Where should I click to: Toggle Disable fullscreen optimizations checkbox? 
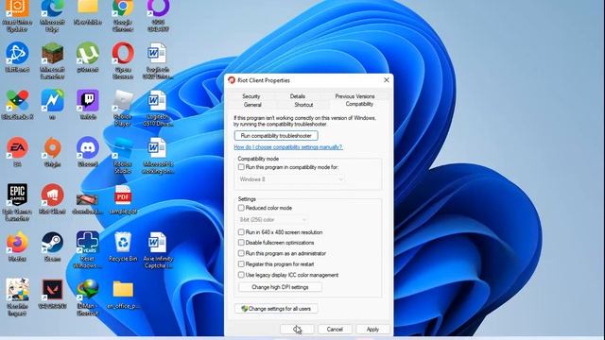241,243
